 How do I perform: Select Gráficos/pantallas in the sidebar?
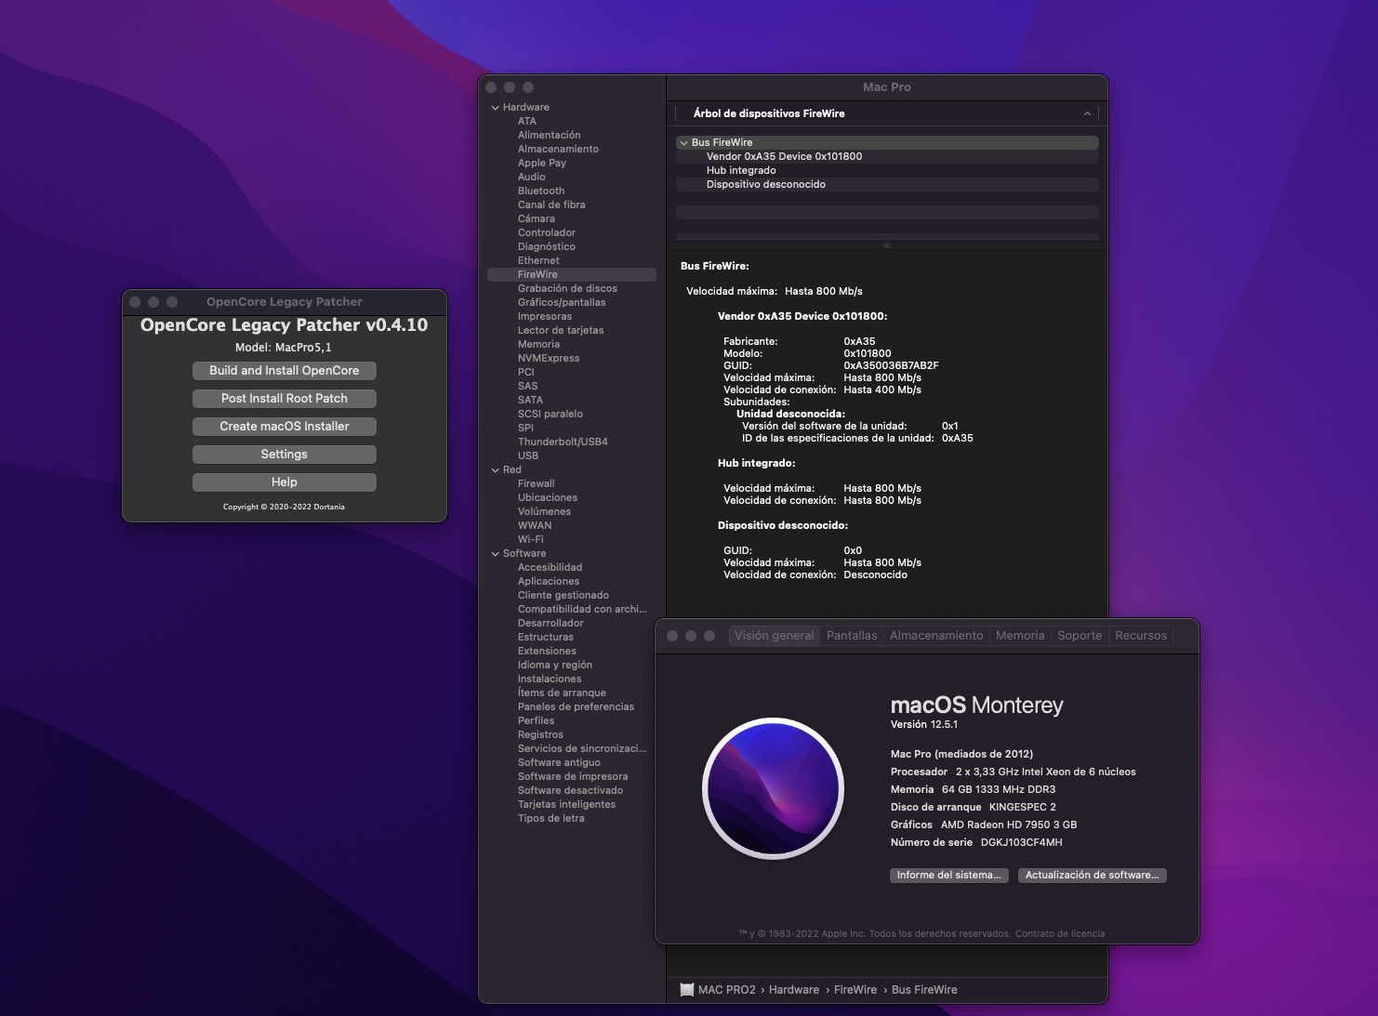point(562,303)
